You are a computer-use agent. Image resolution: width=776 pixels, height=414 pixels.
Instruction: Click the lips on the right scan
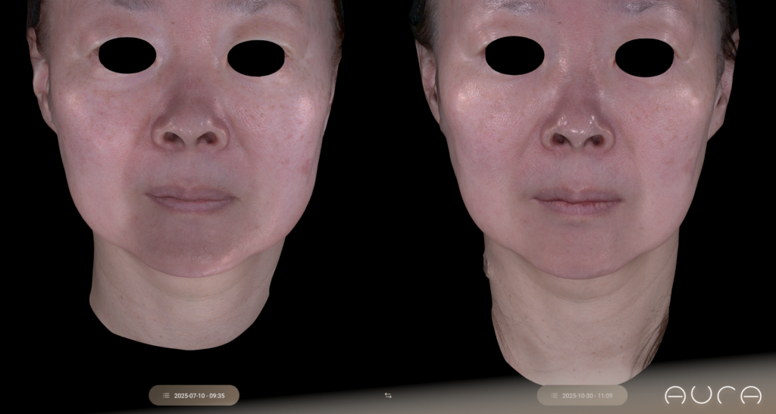577,201
